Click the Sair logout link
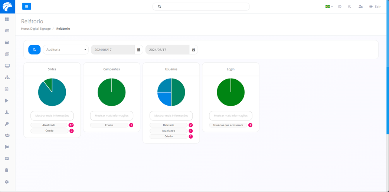Screen dimensions: 389x192 [375, 7]
